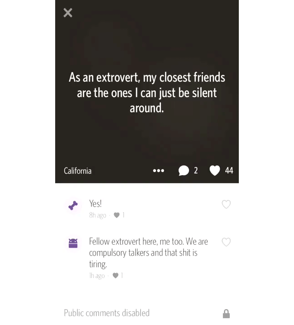The width and height of the screenshot is (294, 325).
Task: Click the 44 likes count
Action: (229, 171)
